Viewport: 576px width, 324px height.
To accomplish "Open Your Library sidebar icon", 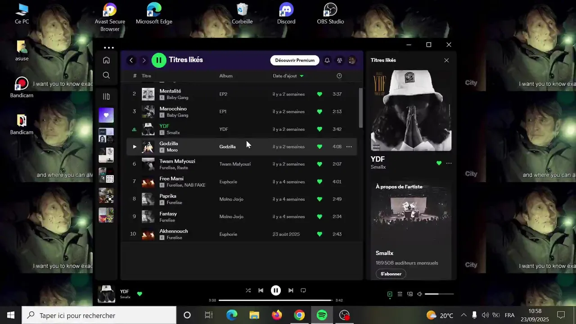I will [x=106, y=96].
